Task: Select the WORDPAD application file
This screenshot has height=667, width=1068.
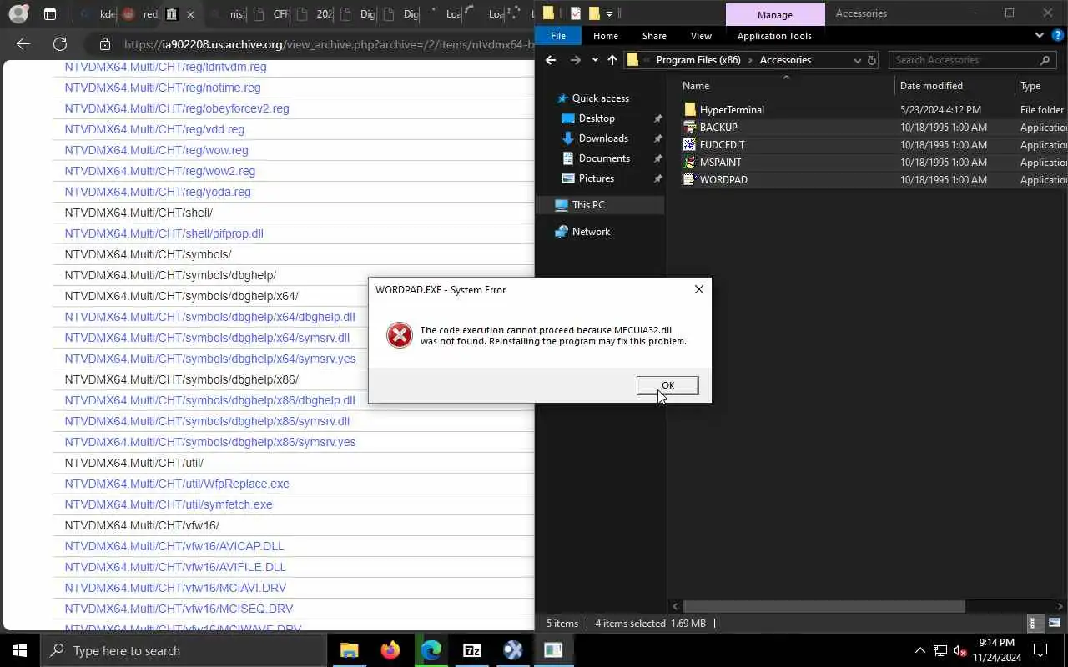Action: [x=723, y=180]
